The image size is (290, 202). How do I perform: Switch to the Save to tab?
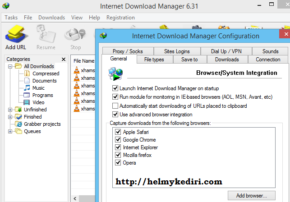[x=189, y=60]
